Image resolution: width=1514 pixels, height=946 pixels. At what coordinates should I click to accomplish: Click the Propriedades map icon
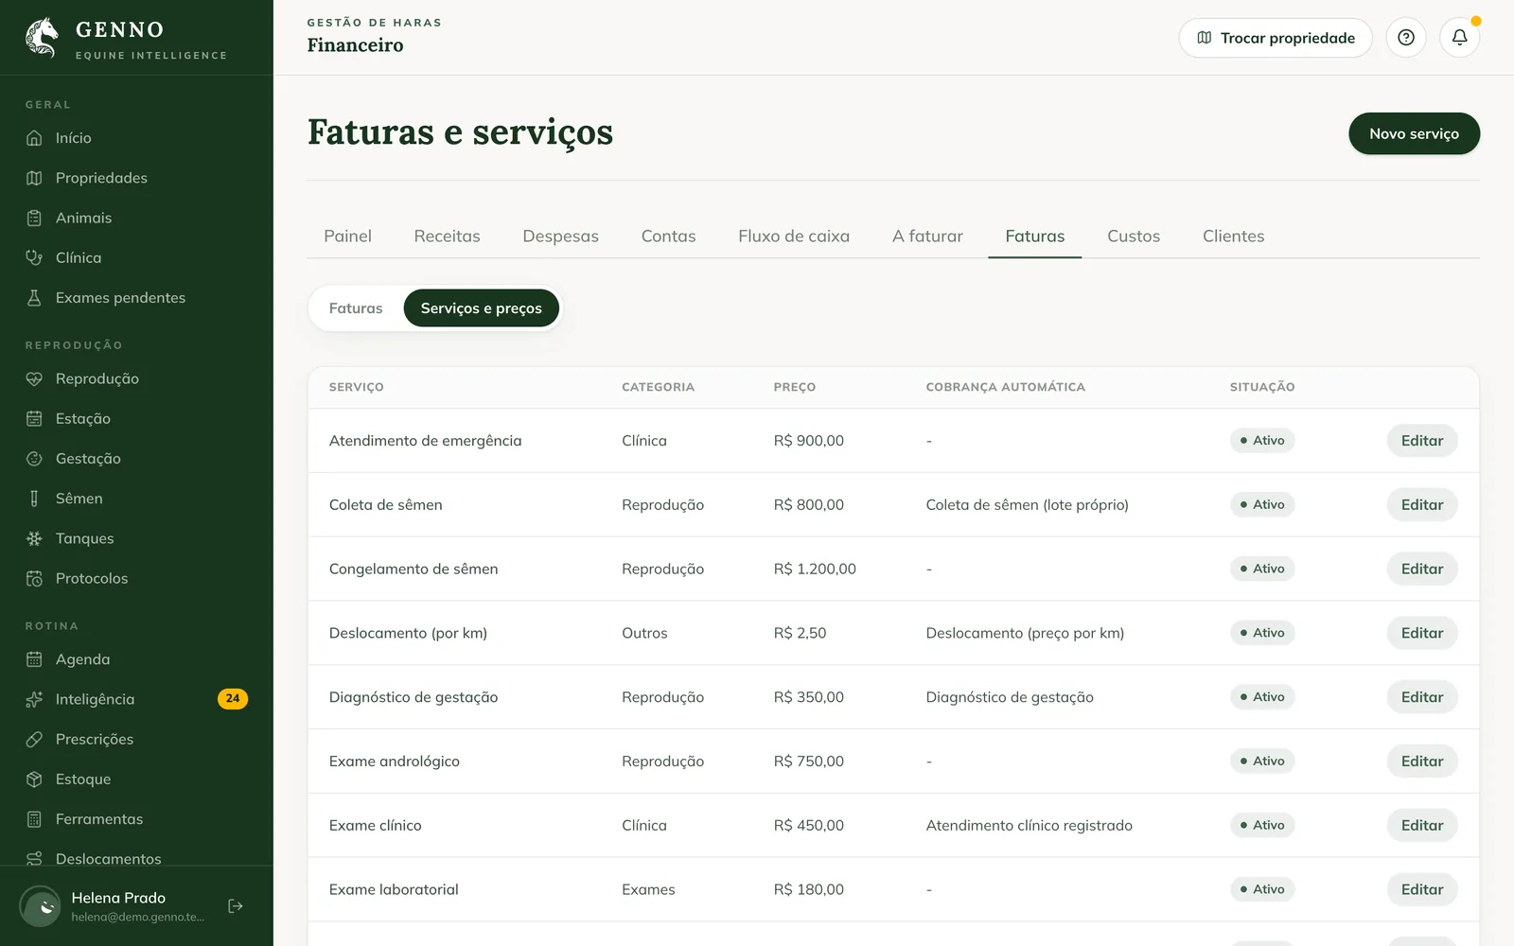click(x=34, y=178)
